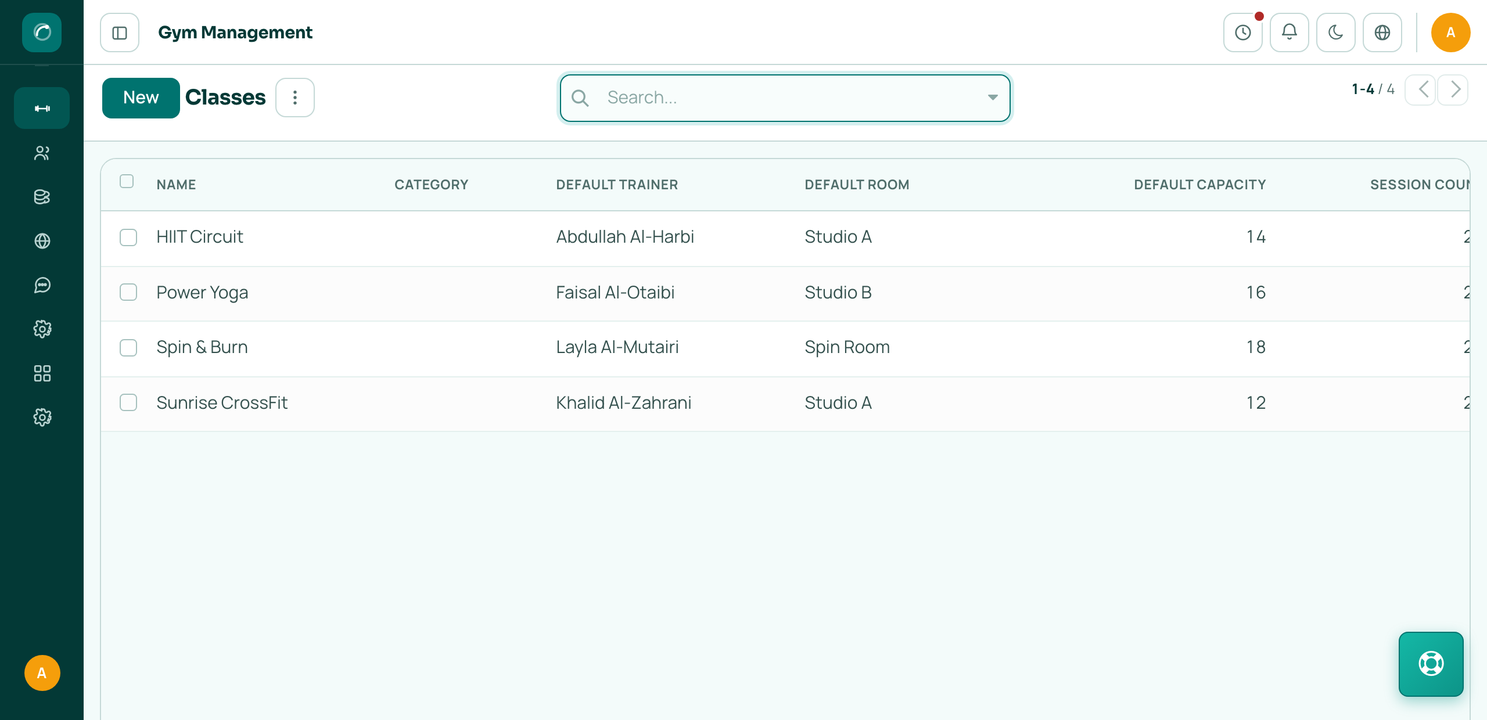
Task: Sort by the Name column header
Action: (x=176, y=185)
